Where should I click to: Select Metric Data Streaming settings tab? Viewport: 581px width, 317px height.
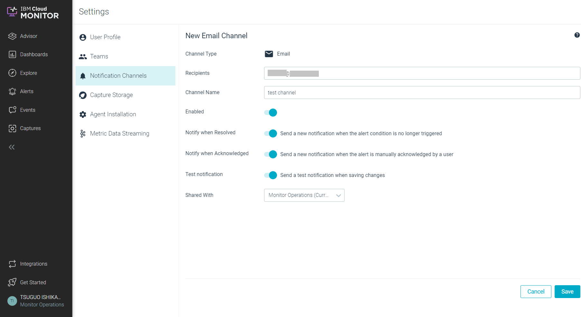pos(125,134)
